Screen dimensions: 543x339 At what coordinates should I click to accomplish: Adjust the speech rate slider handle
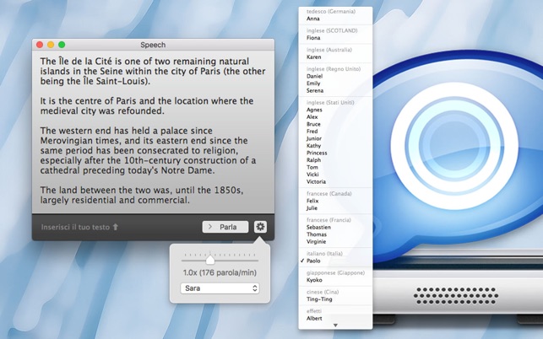[x=210, y=259]
